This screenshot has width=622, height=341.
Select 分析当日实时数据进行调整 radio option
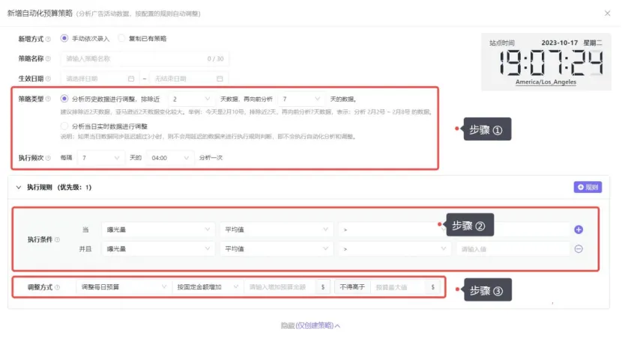point(64,126)
